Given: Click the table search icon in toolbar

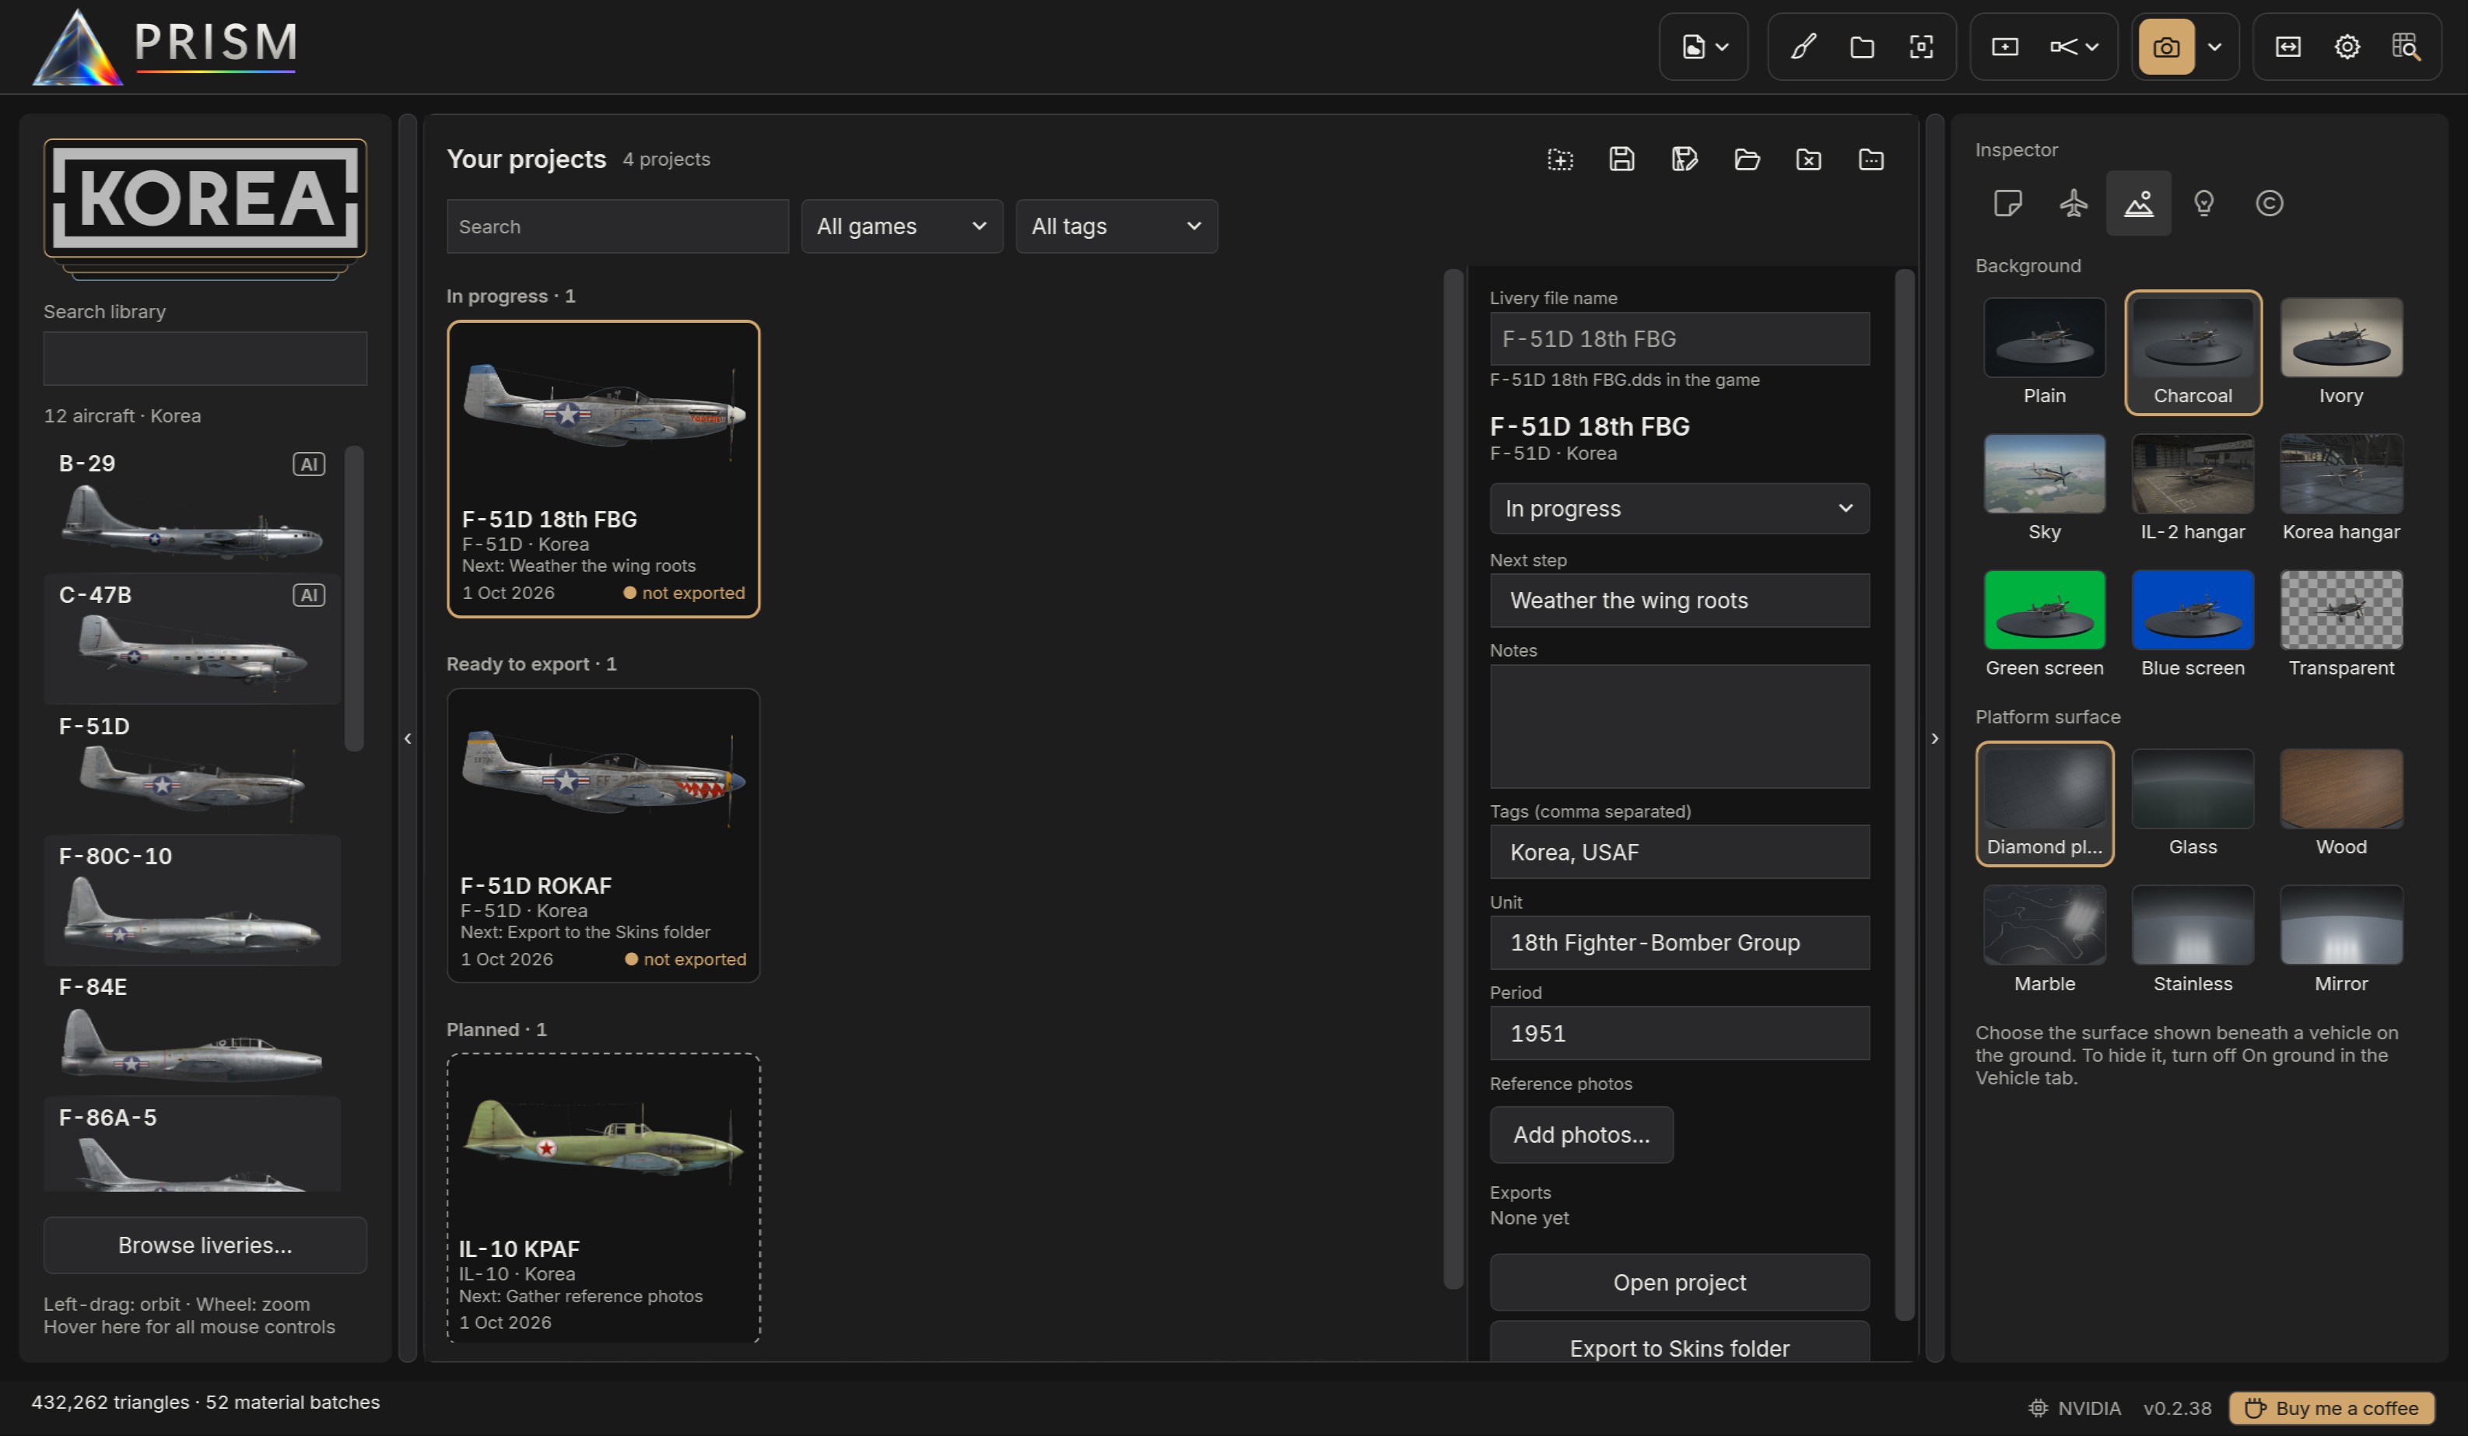Looking at the screenshot, I should click(2405, 47).
